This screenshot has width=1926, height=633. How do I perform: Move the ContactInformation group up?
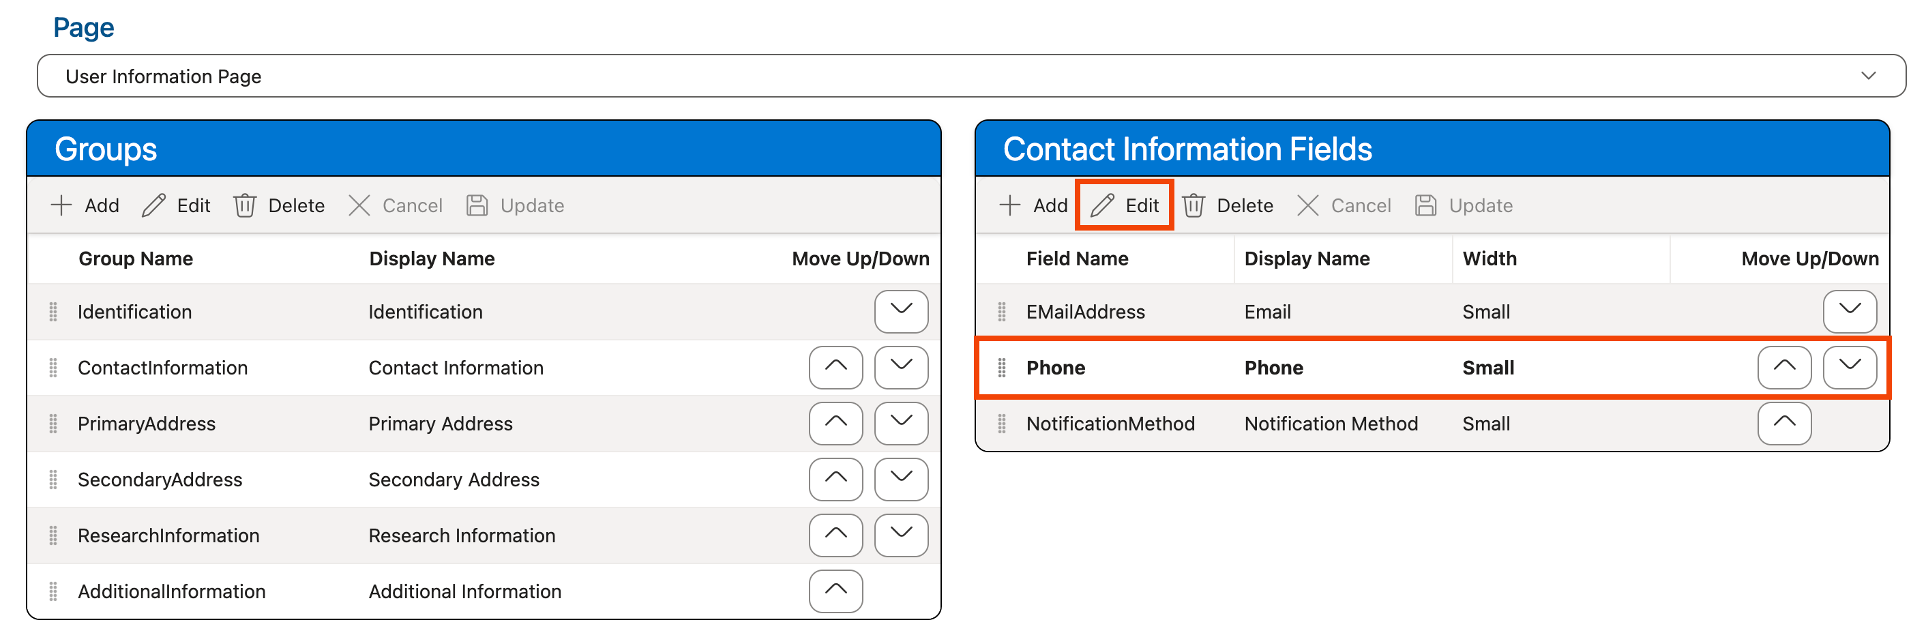(835, 367)
